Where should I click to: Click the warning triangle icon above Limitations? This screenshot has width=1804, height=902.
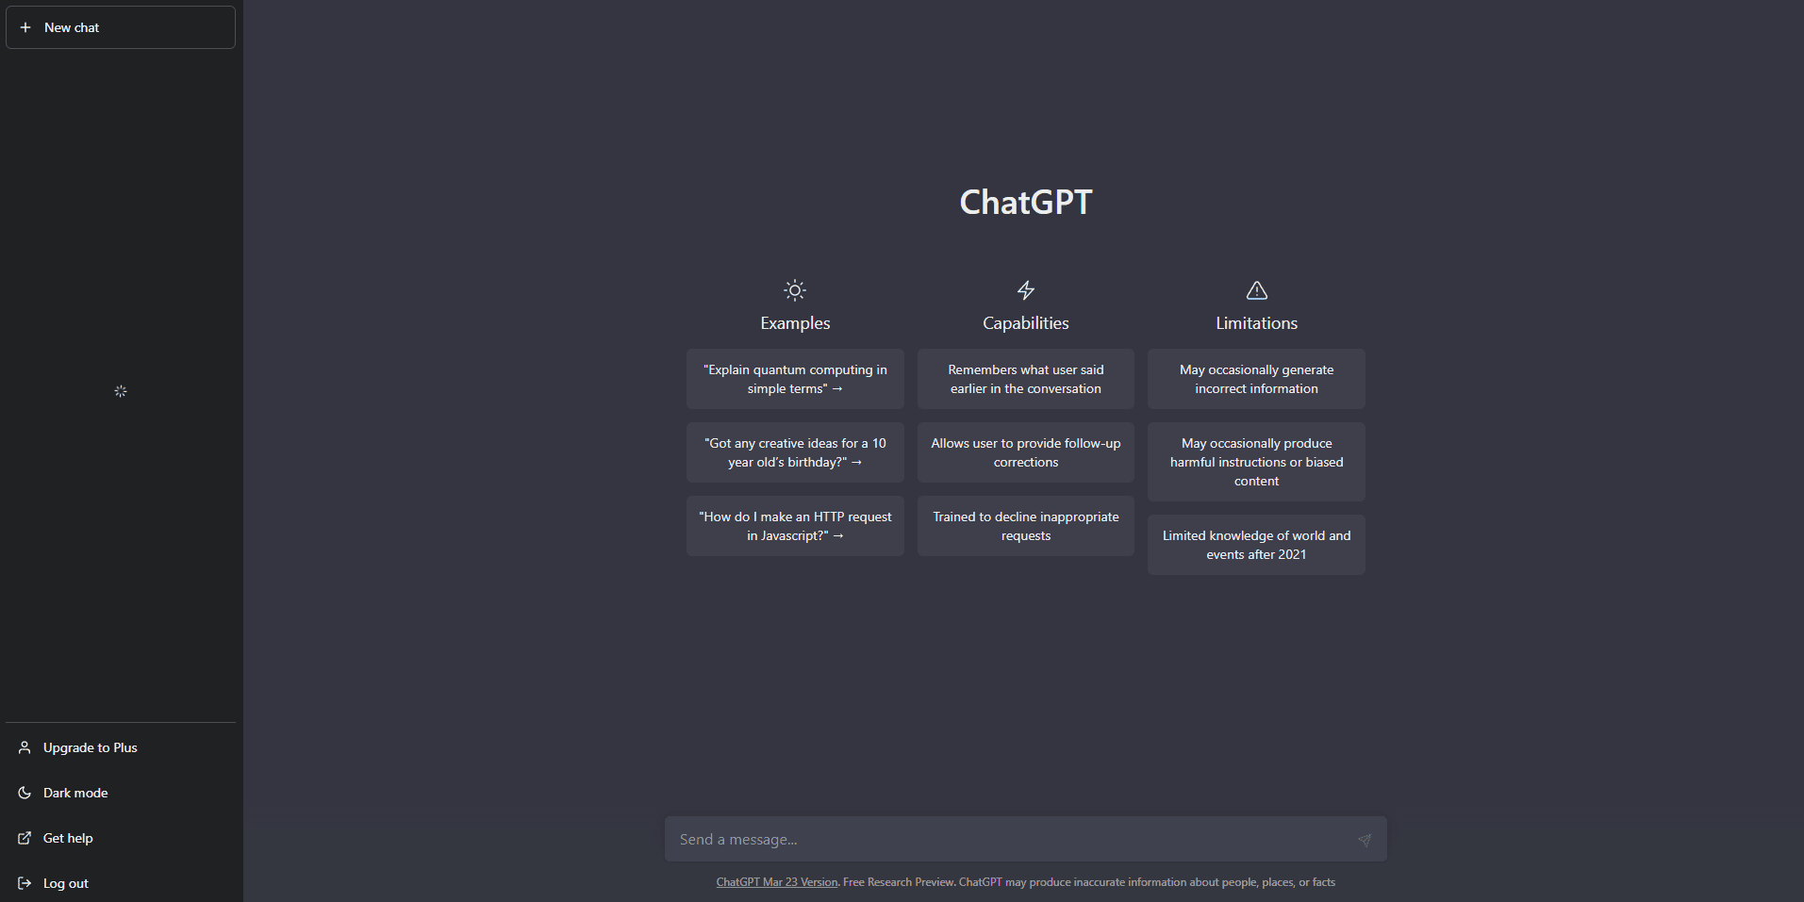1257,290
